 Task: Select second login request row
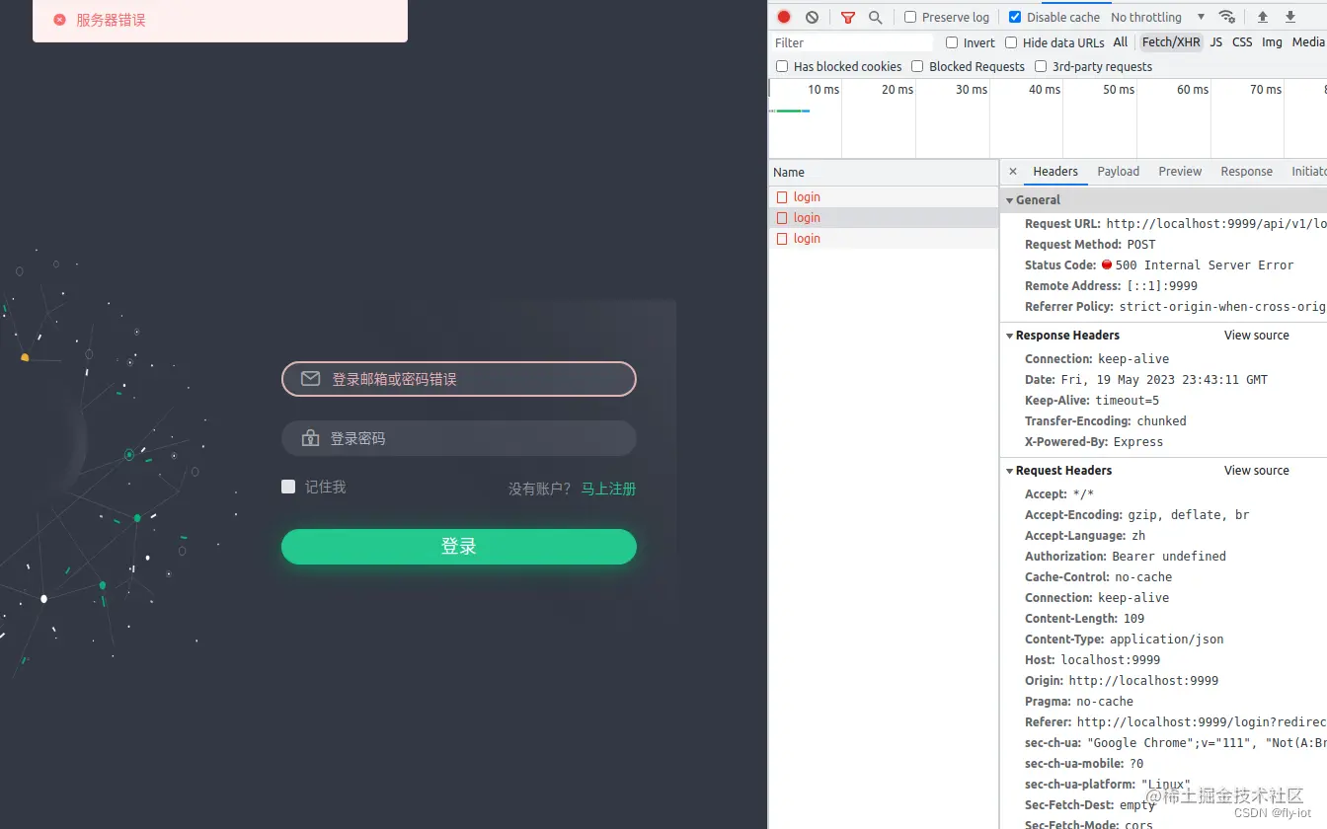[x=884, y=218]
